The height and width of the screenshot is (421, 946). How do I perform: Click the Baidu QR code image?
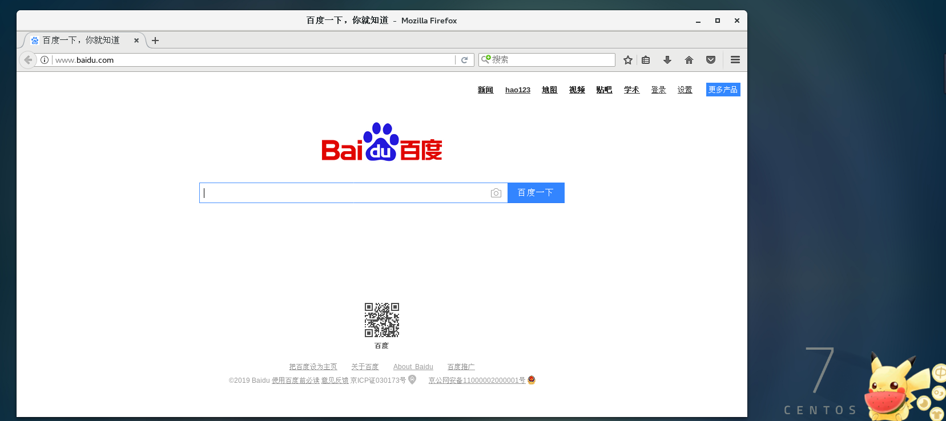[x=382, y=320]
